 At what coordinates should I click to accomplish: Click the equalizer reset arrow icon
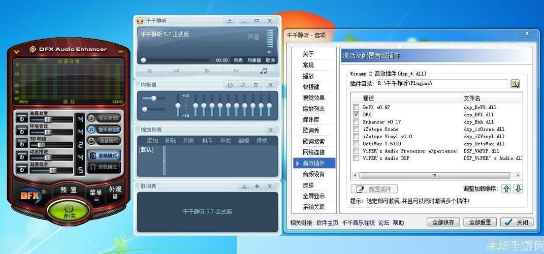243,85
